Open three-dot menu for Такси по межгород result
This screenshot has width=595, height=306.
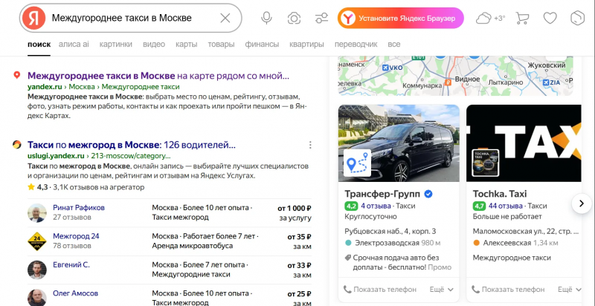tap(310, 145)
